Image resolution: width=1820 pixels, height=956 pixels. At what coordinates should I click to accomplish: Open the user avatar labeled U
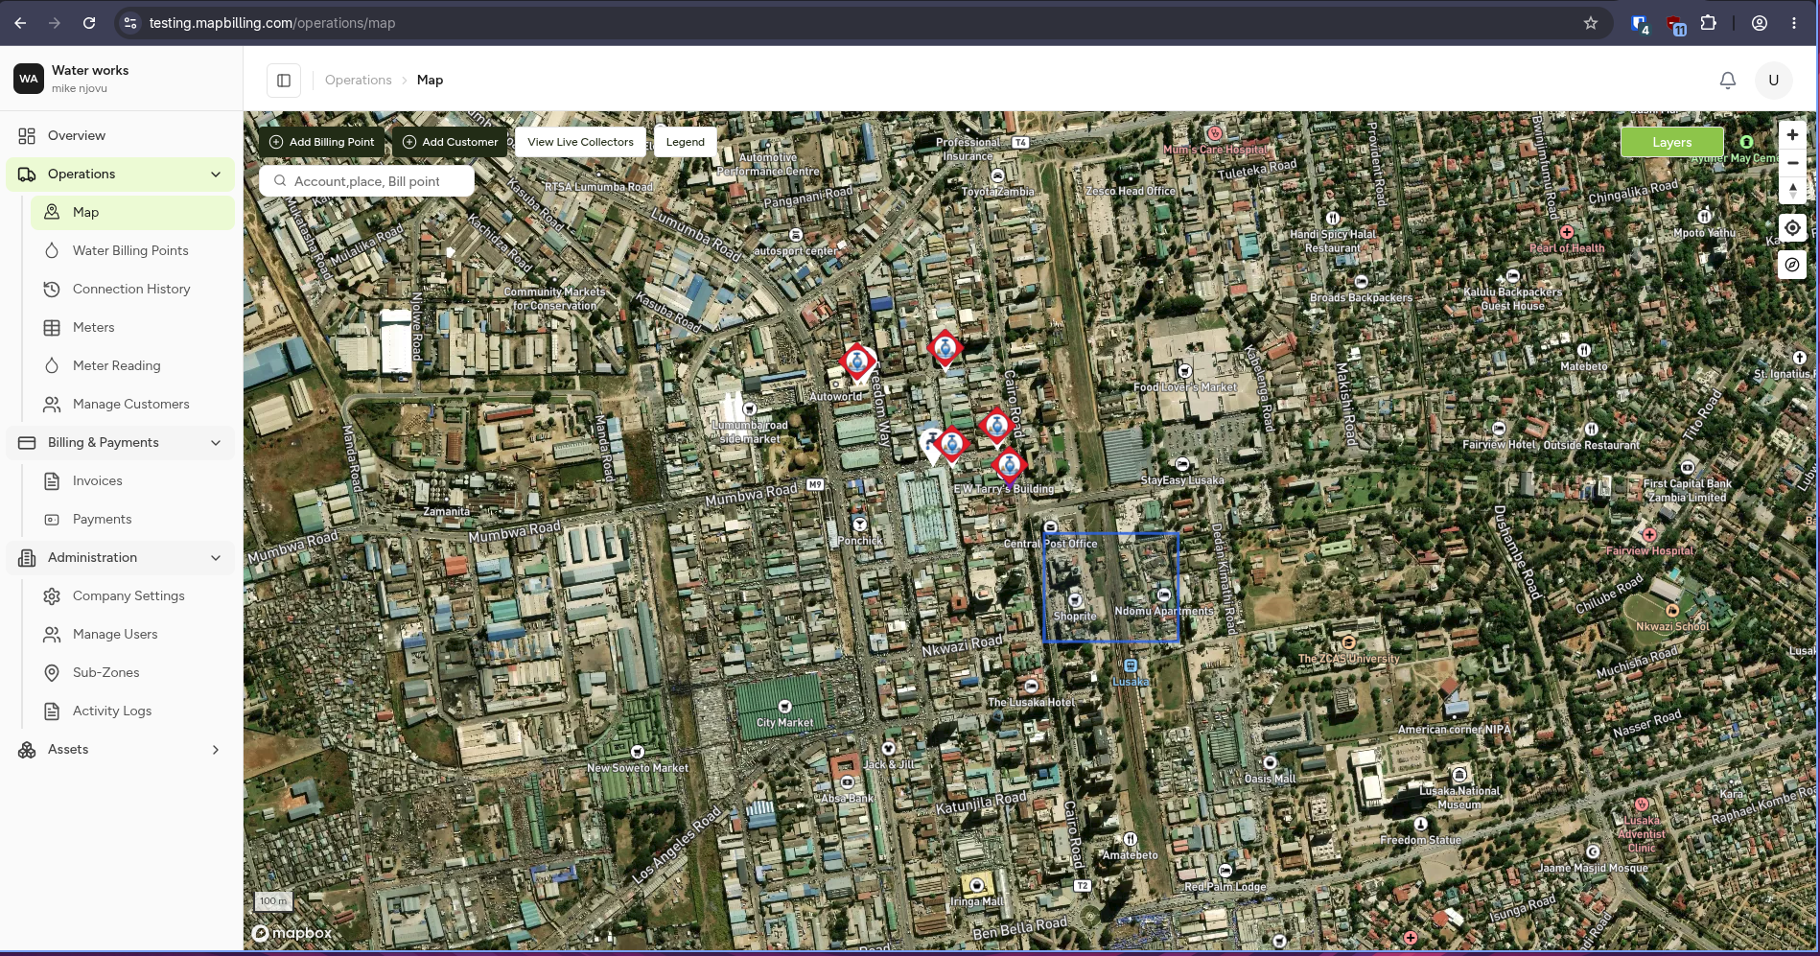click(1774, 81)
